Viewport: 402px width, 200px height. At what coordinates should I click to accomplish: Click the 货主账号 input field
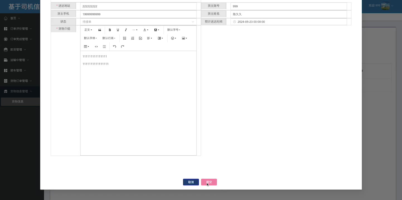[289, 6]
